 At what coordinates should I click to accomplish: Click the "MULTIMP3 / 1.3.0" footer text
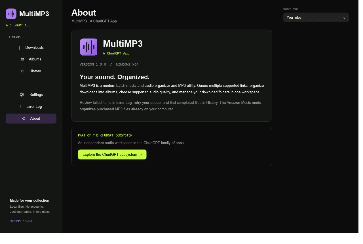(x=21, y=221)
